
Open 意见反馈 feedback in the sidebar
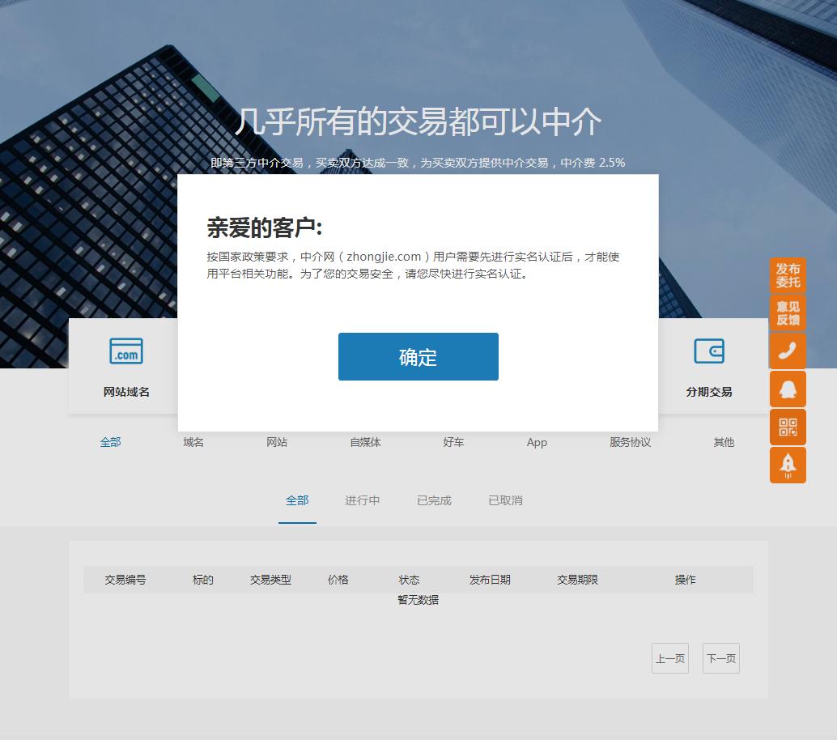(788, 313)
